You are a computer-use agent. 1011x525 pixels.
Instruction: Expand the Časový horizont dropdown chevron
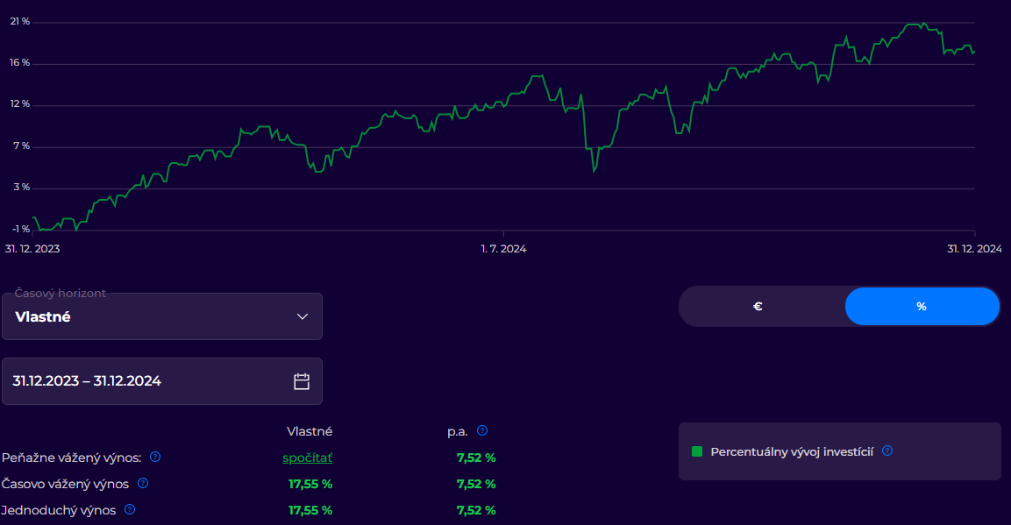click(303, 316)
